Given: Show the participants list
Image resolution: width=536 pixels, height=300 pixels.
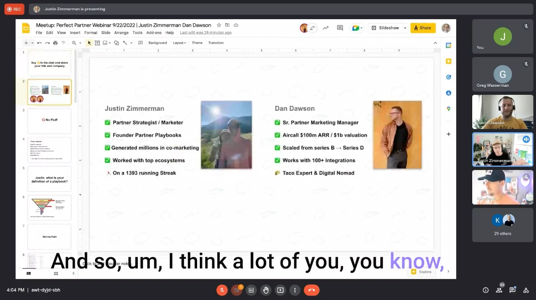Looking at the screenshot, I should click(x=499, y=290).
